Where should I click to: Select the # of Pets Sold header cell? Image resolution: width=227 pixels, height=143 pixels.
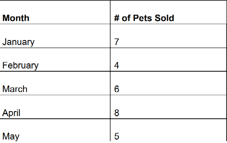click(168, 12)
